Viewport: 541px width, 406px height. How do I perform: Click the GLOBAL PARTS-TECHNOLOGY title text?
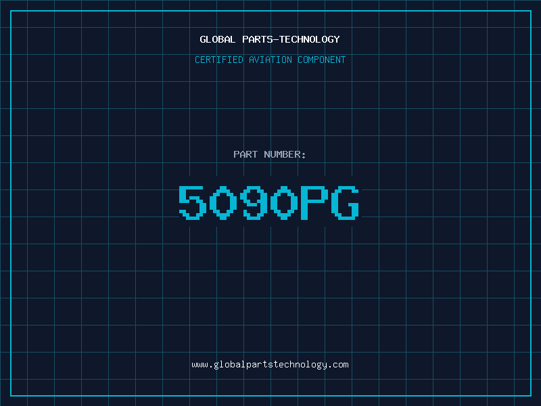270,39
